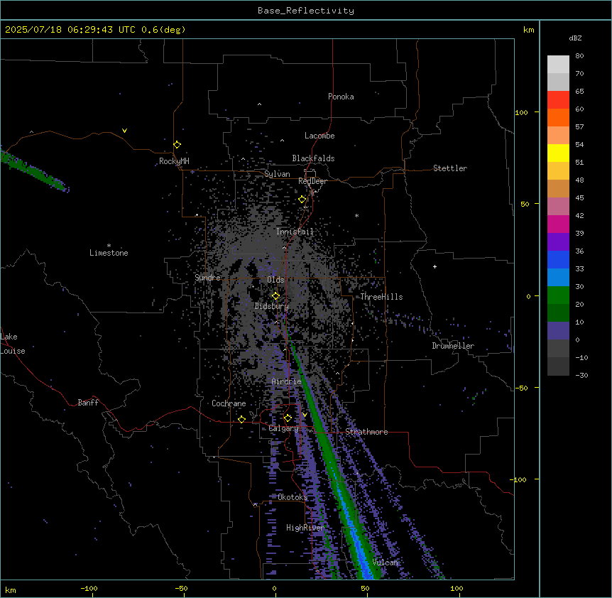
Task: Click the yellow diamond marker near RockyMH
Action: [177, 145]
